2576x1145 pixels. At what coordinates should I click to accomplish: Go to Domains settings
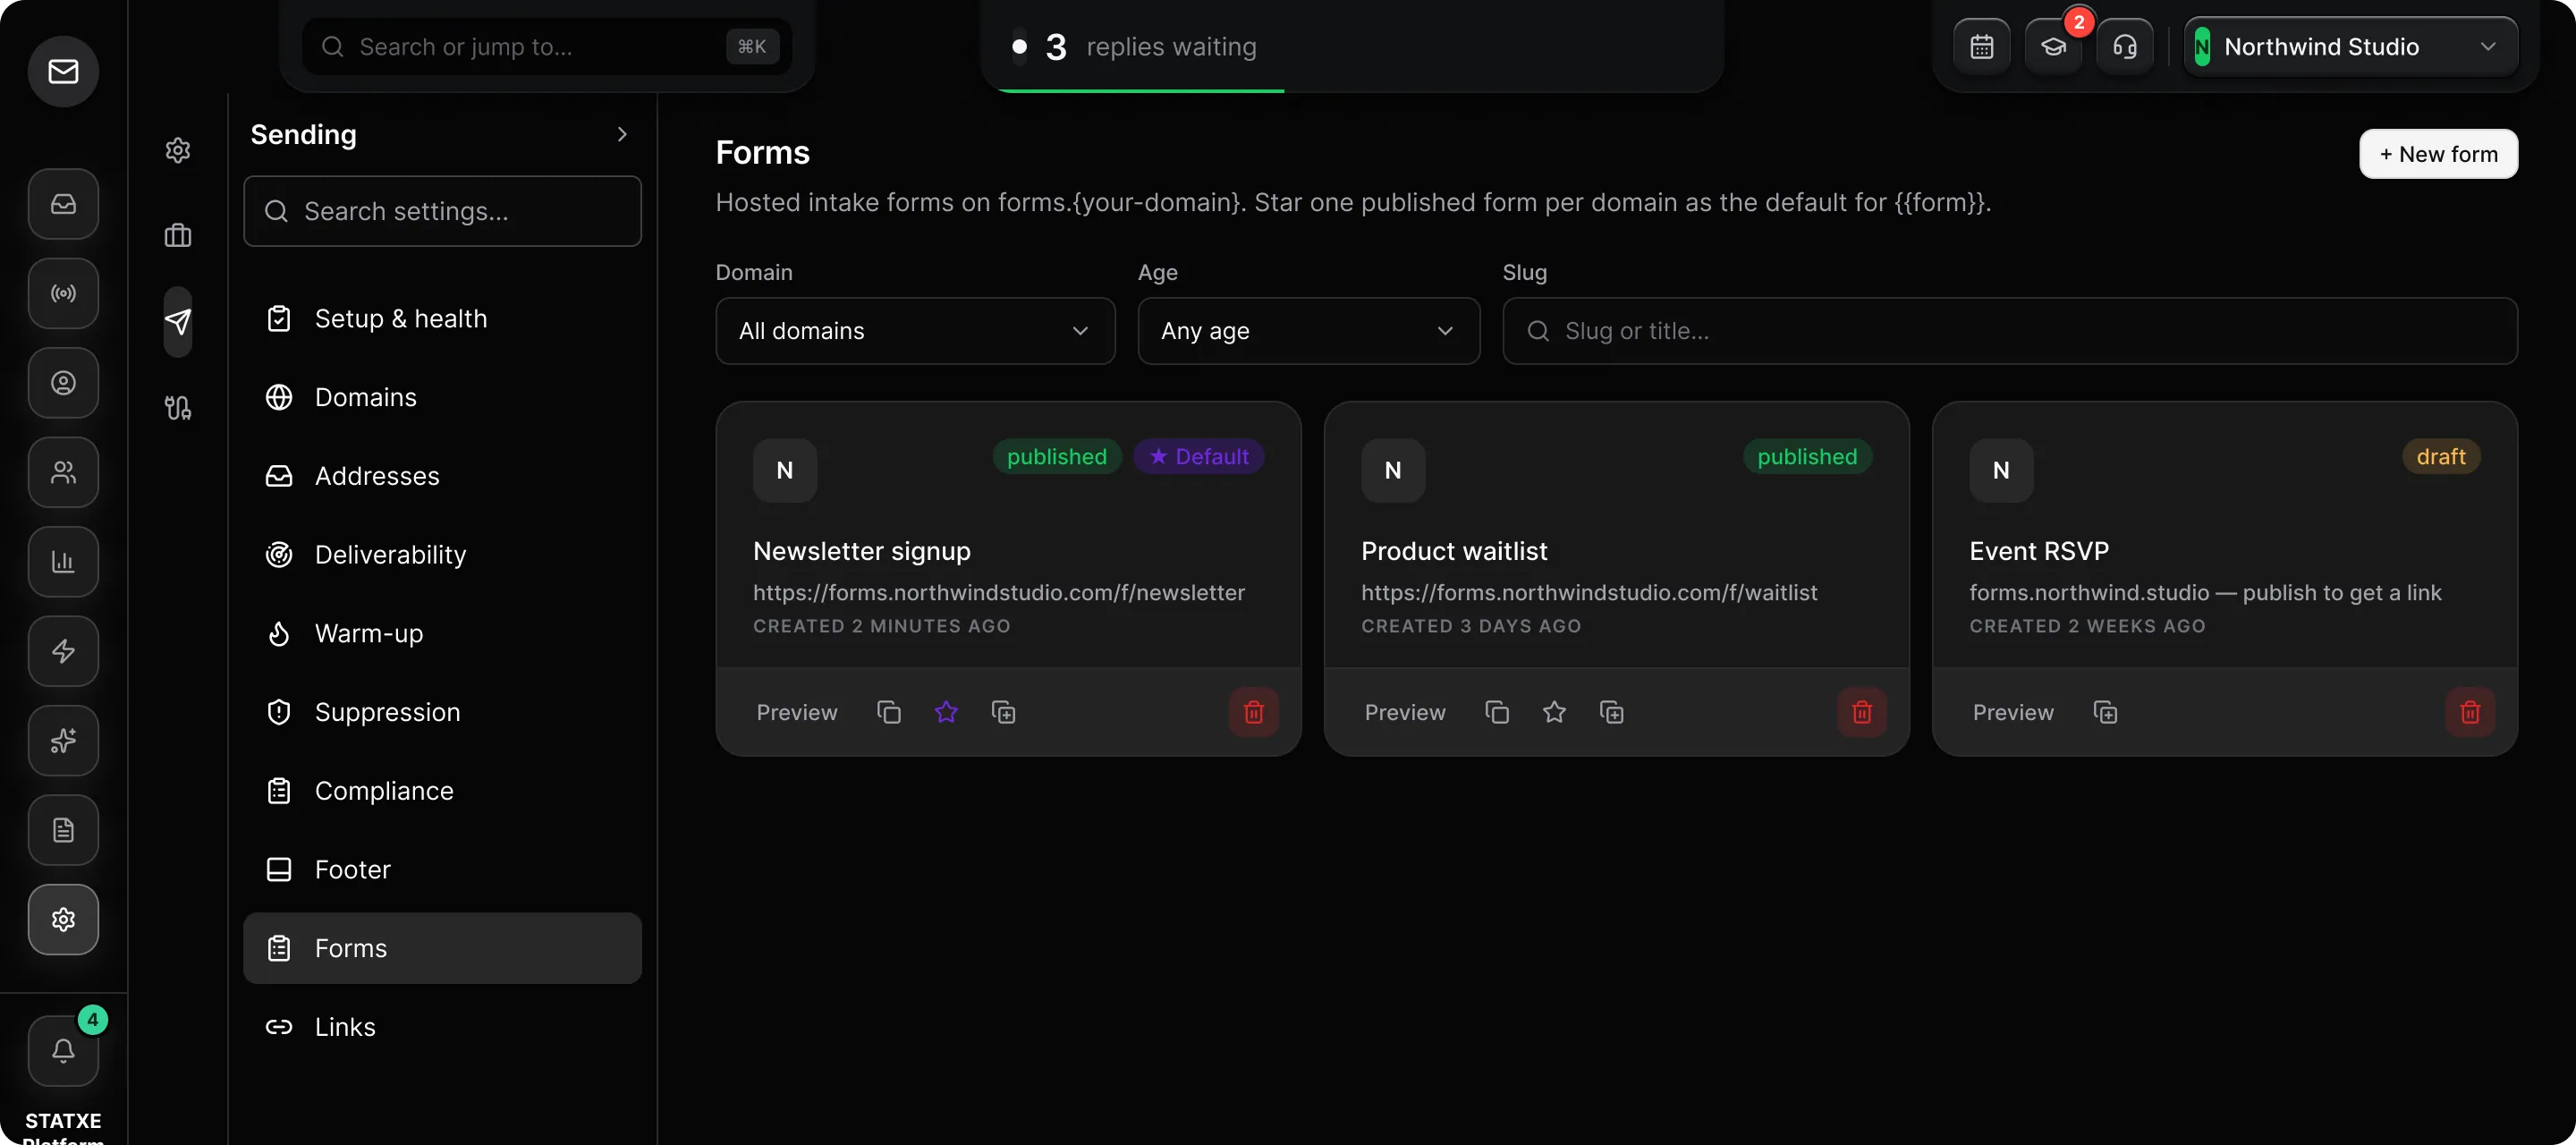(442, 397)
